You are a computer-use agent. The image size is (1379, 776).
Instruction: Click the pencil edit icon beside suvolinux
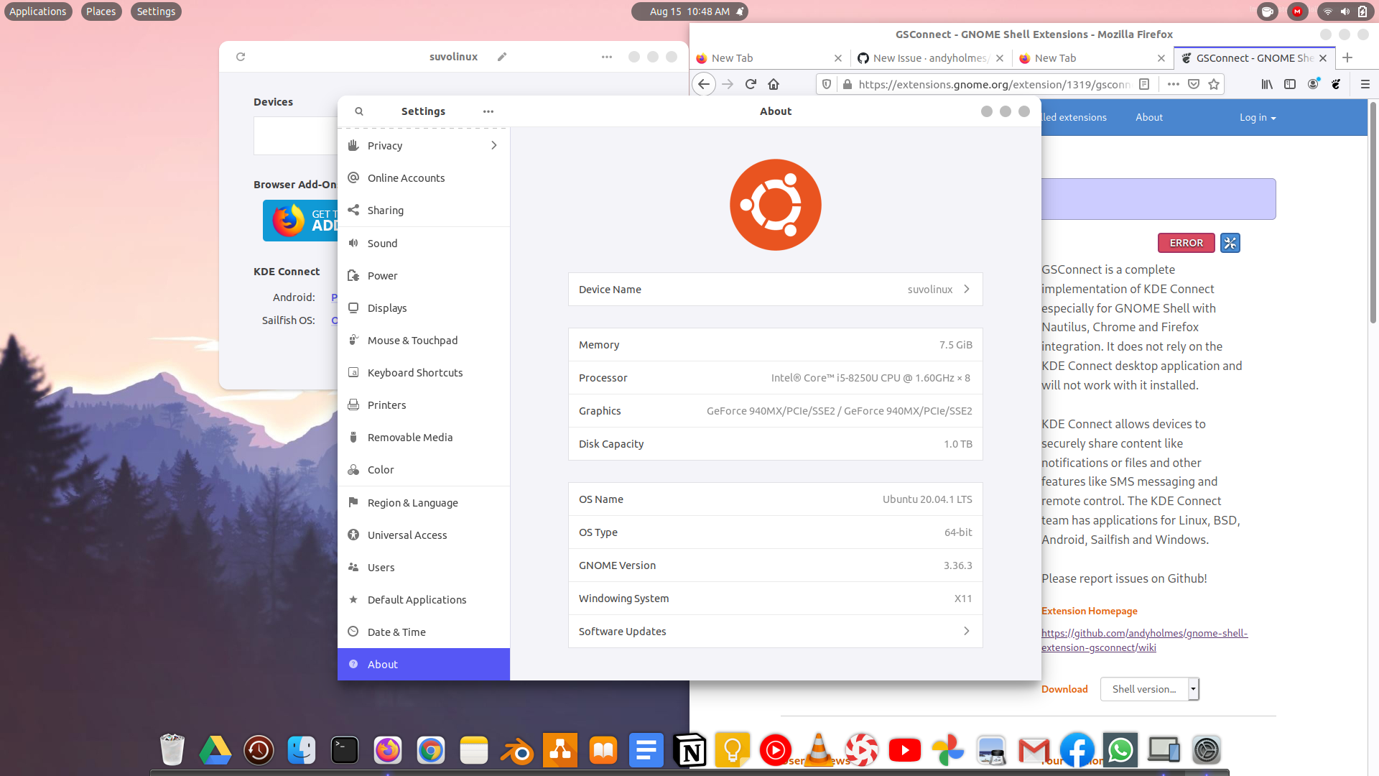pyautogui.click(x=502, y=57)
